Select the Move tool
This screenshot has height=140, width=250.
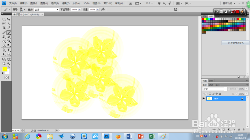(8, 19)
